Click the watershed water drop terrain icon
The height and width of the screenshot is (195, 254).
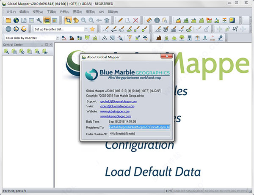pyautogui.click(x=217, y=20)
